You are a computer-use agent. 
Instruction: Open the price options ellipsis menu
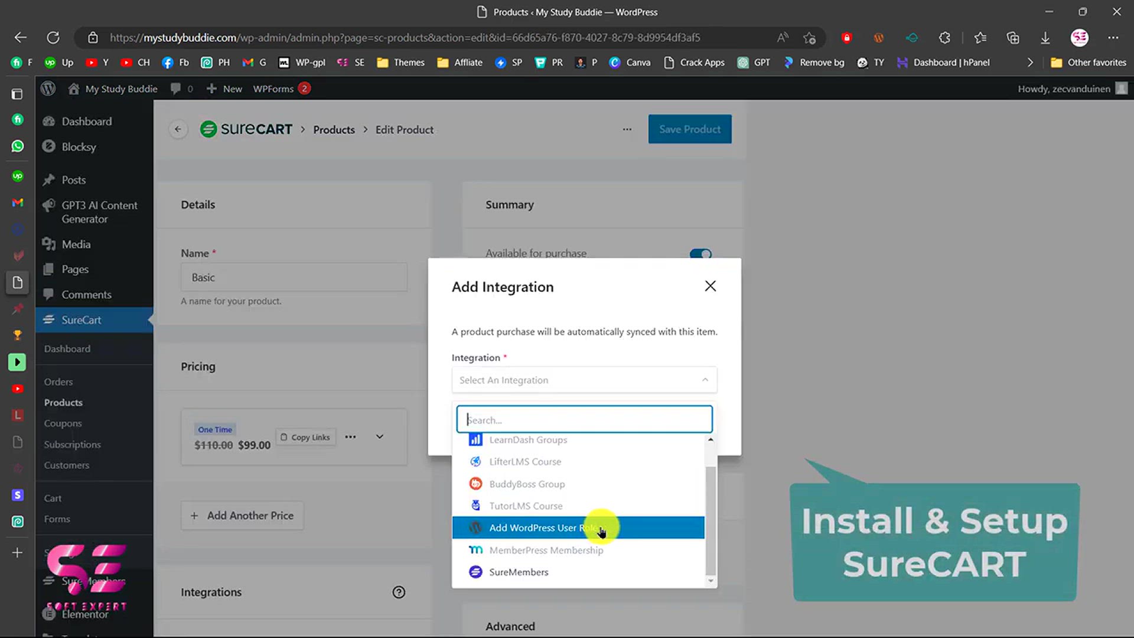(x=350, y=437)
